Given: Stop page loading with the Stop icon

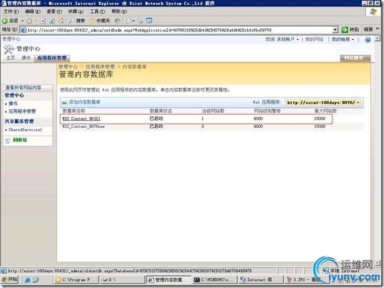Looking at the screenshot, I should click(x=43, y=21).
